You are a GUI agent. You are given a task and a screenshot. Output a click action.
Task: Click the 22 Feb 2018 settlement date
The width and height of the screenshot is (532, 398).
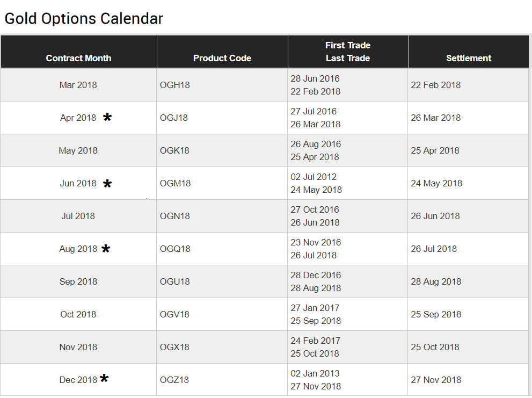436,85
